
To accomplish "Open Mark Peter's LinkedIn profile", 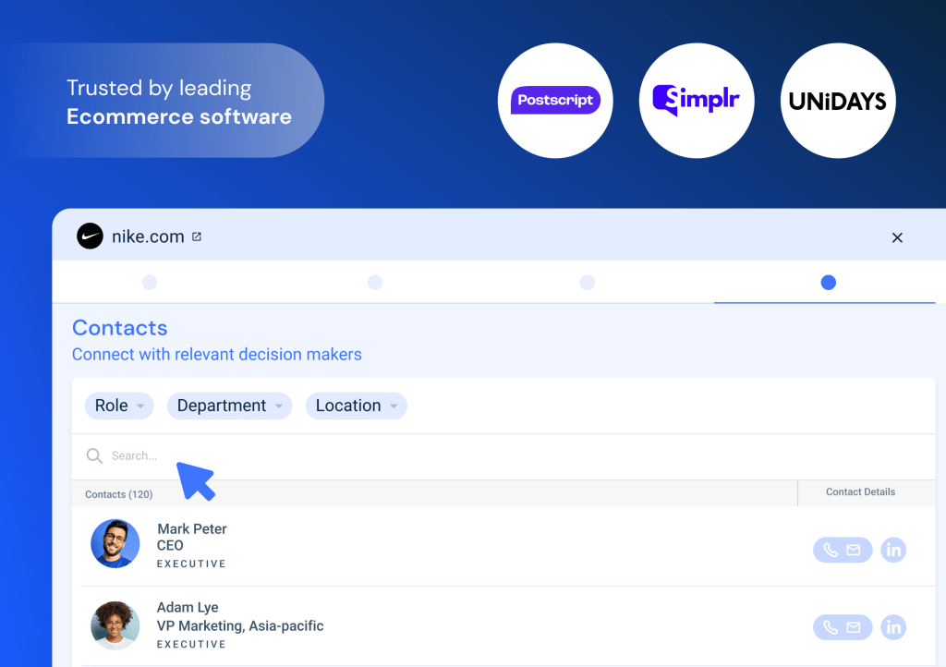I will click(893, 550).
